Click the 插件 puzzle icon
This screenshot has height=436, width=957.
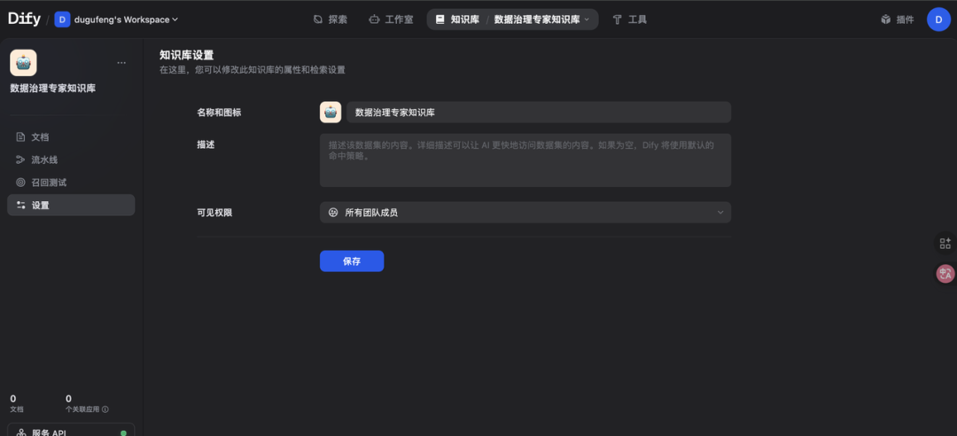click(886, 19)
